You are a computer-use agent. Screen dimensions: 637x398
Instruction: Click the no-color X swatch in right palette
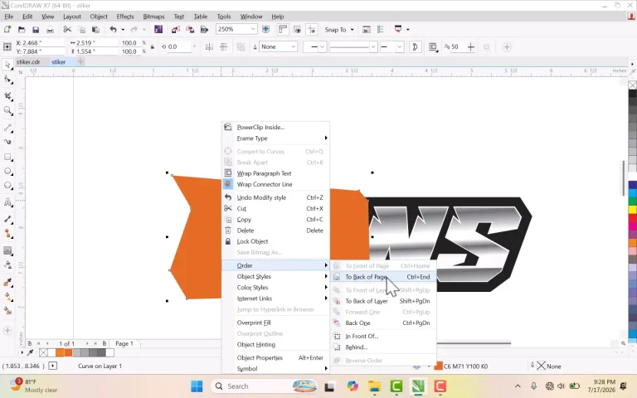[633, 85]
